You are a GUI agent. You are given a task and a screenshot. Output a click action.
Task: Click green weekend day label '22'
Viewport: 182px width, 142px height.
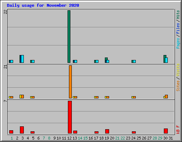[x=123, y=138]
